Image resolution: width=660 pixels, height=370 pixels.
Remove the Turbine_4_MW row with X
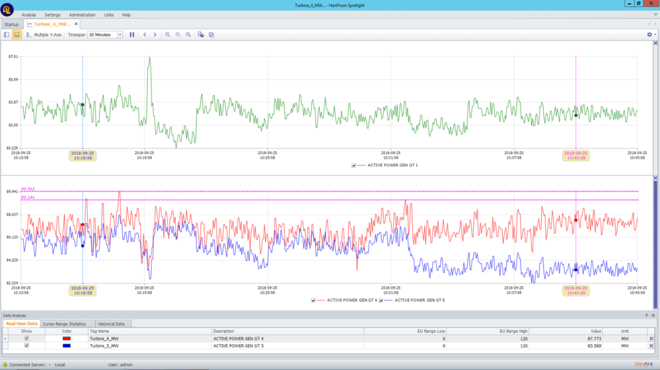pos(651,338)
